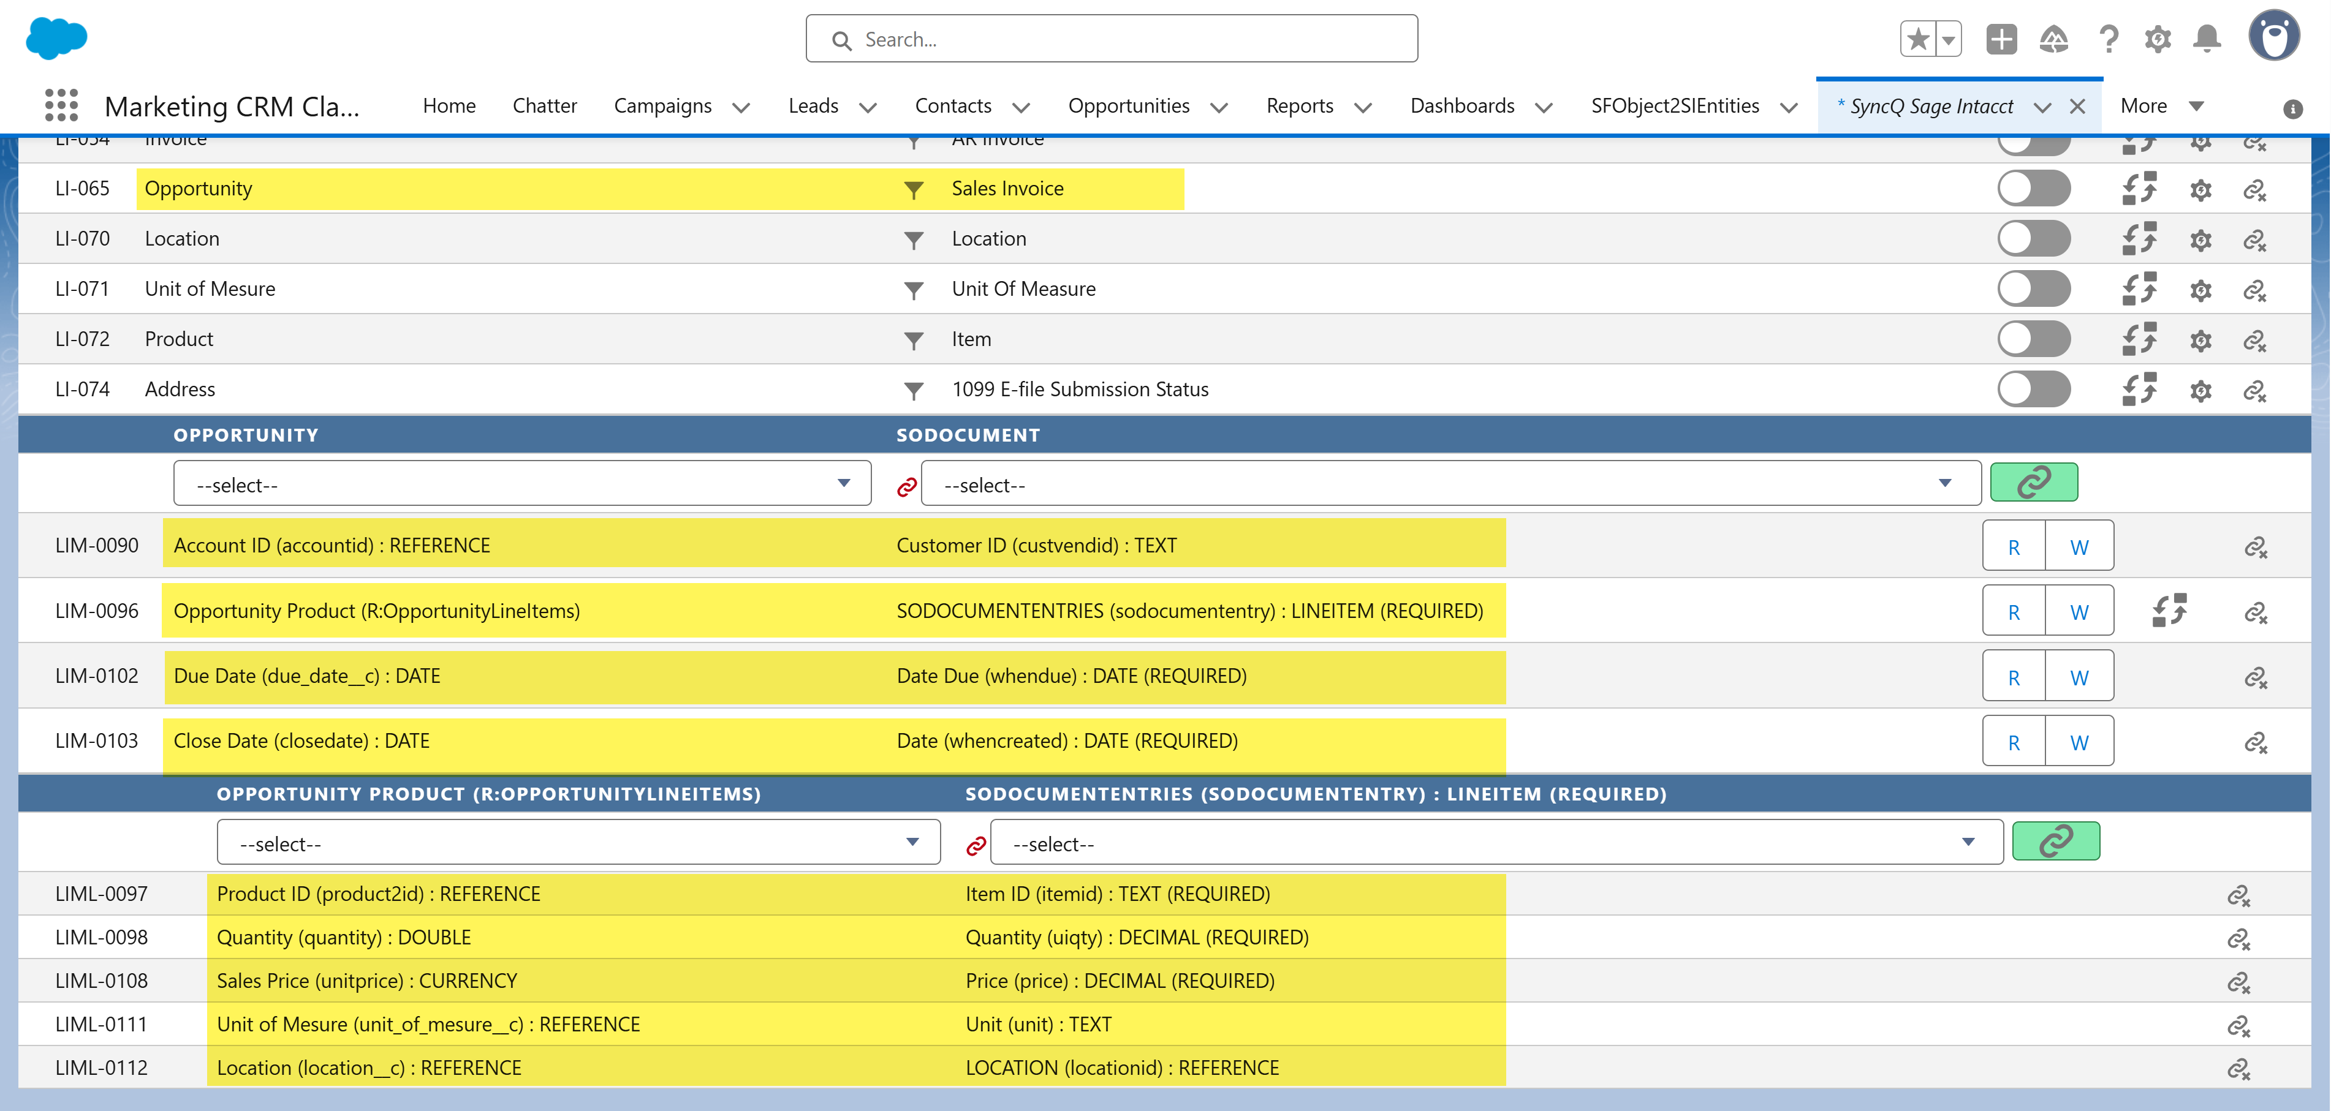Unlink field mapping LIM-0090
Viewport: 2331px width, 1111px height.
pos(2255,548)
